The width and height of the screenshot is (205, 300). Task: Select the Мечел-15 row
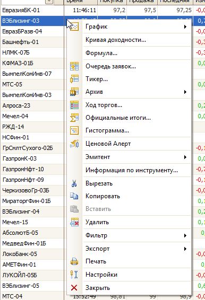pyautogui.click(x=32, y=222)
